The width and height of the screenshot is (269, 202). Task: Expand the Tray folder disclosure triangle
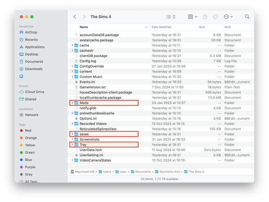click(72, 145)
